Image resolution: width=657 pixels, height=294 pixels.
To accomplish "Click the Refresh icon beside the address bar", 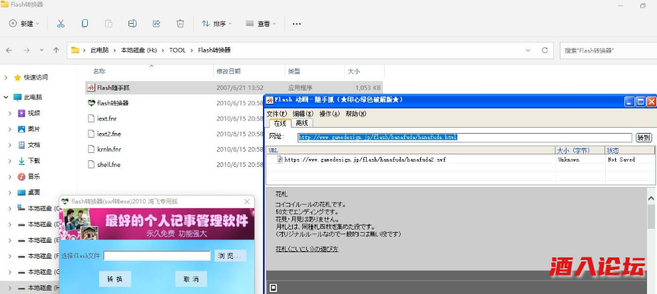I will [545, 50].
